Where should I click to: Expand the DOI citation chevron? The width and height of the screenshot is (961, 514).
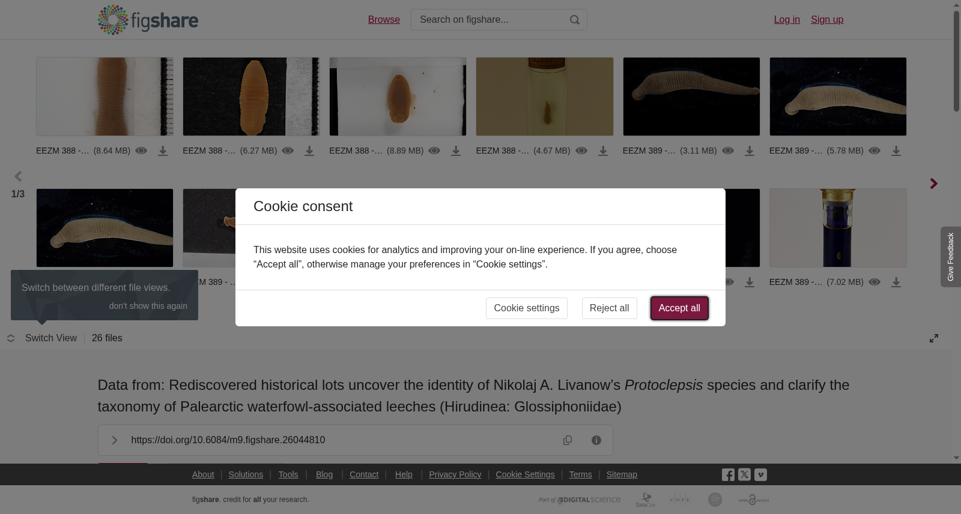point(114,440)
